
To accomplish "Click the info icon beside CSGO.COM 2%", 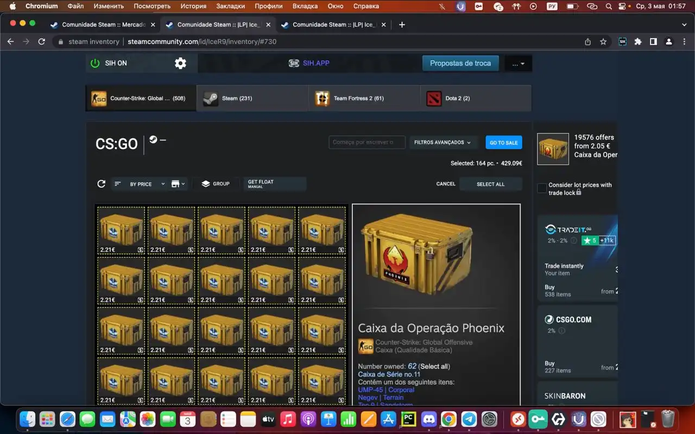I will 562,330.
